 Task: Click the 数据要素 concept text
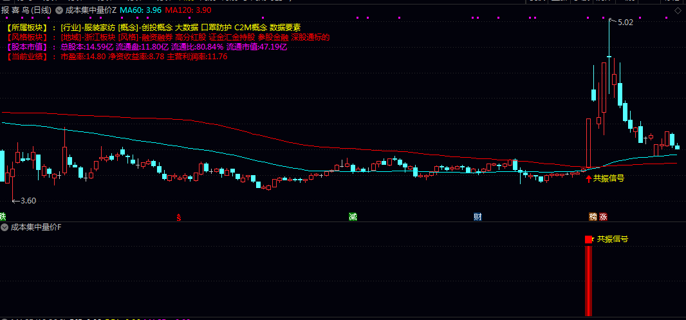tap(285, 28)
